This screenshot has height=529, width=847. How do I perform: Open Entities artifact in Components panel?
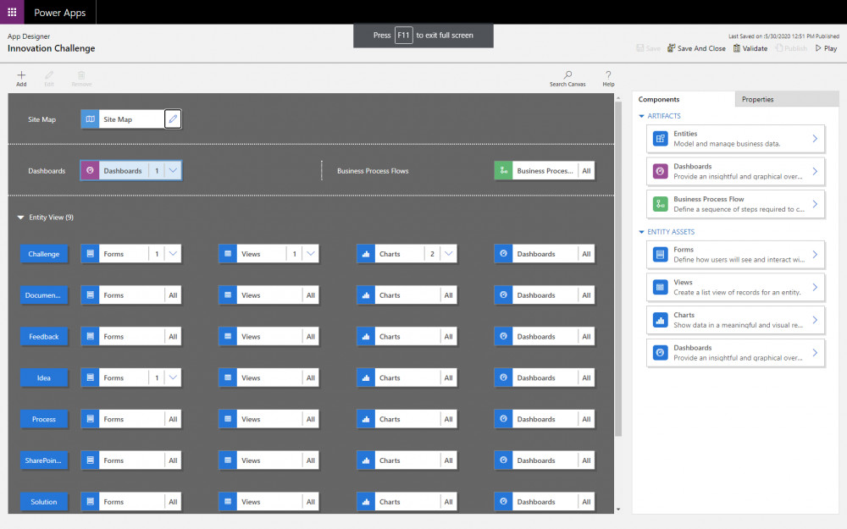pyautogui.click(x=735, y=139)
